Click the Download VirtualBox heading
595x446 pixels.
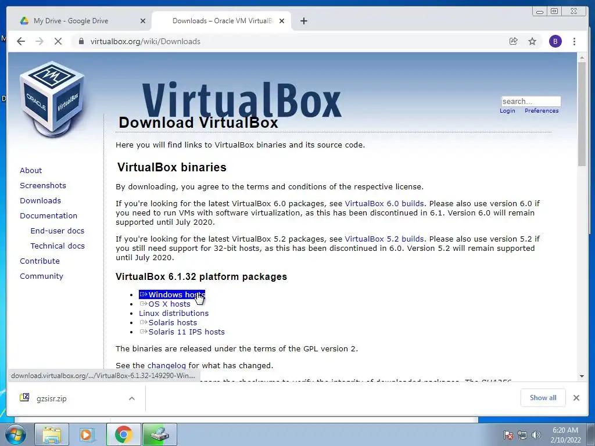(x=198, y=123)
